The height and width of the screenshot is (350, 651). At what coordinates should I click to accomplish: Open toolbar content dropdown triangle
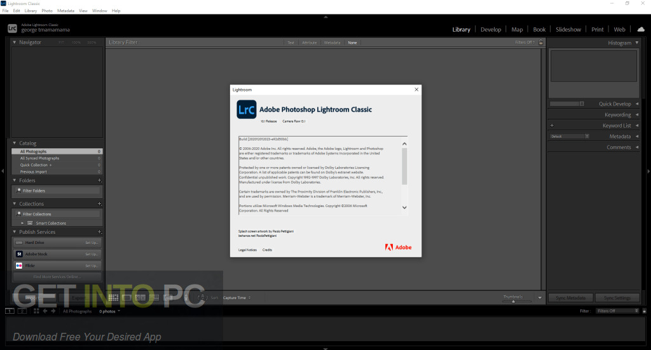(540, 297)
